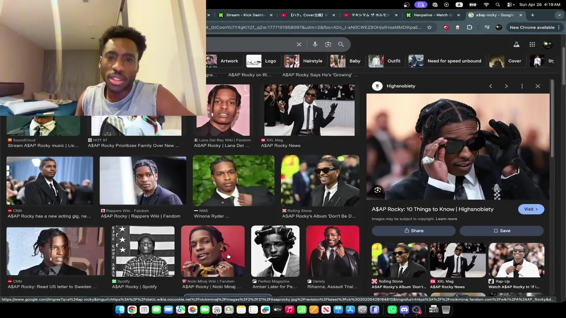Screen dimensions: 566x318
Task: Click the New Chrome available button
Action: point(535,27)
